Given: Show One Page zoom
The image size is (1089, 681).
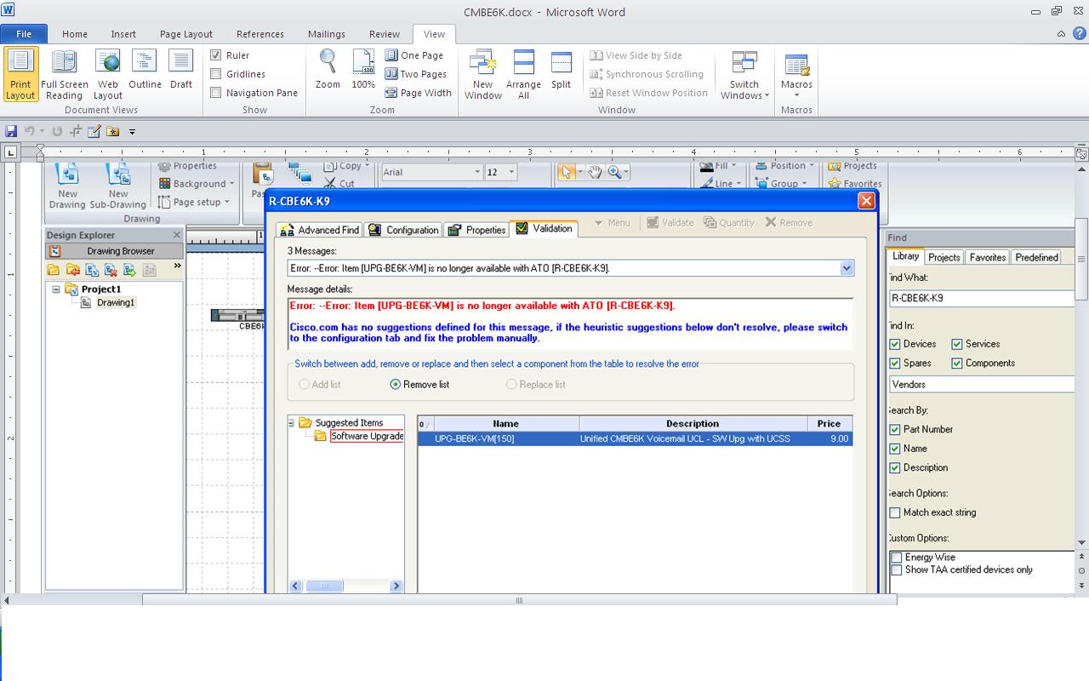Looking at the screenshot, I should [414, 55].
